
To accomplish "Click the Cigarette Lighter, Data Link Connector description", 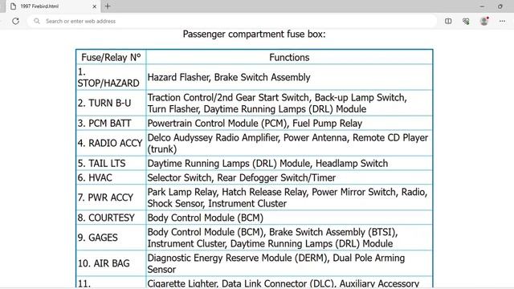I will [289, 283].
